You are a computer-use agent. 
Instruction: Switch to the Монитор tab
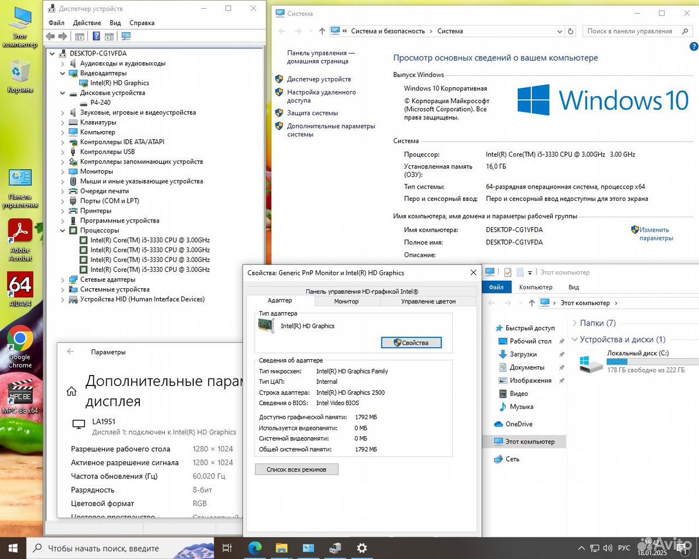coord(347,301)
